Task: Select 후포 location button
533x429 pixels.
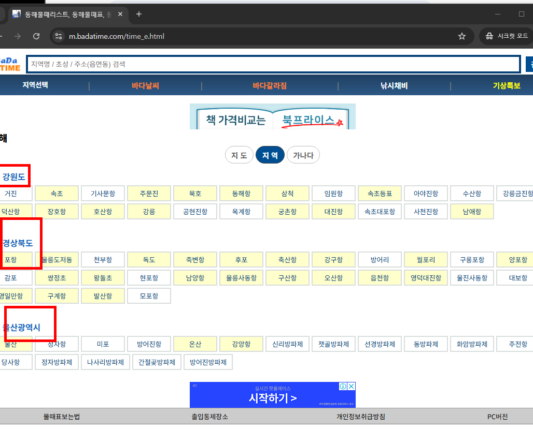Action: coord(241,260)
